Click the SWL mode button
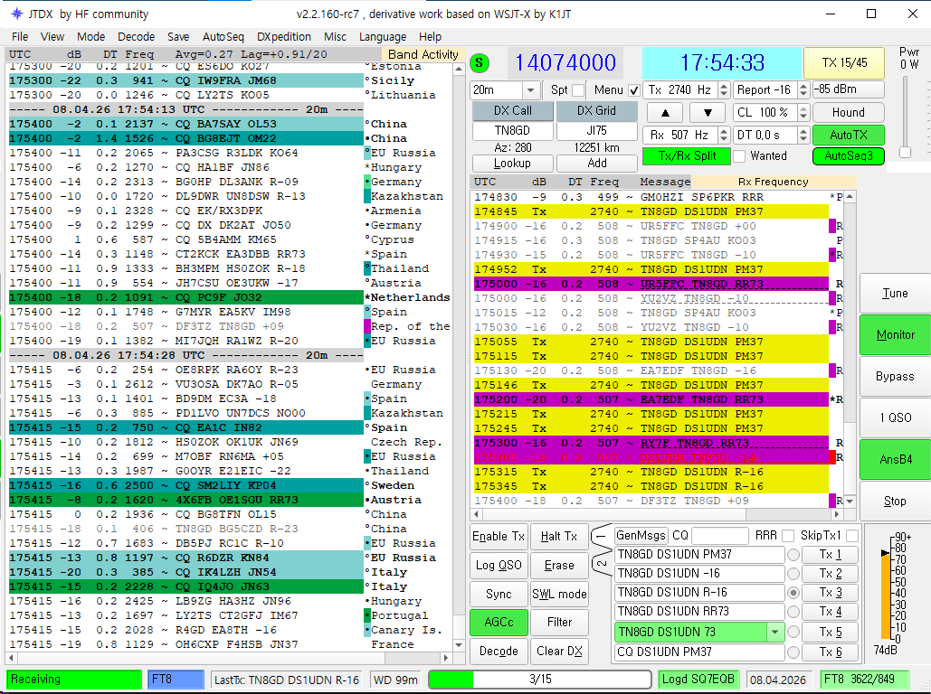This screenshot has width=931, height=694. point(559,594)
